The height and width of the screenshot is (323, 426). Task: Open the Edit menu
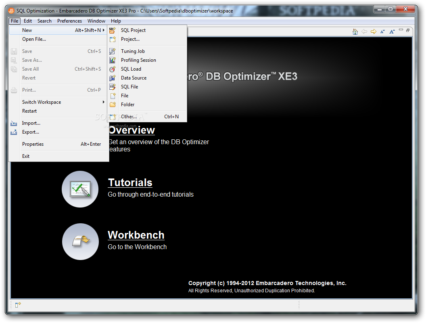click(28, 21)
